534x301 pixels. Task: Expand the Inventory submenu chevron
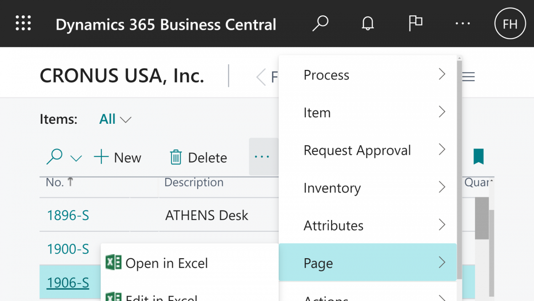442,187
